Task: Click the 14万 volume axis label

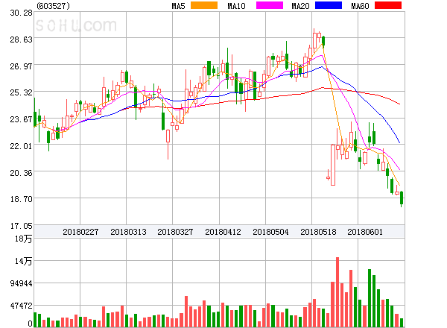Action: coord(23,261)
